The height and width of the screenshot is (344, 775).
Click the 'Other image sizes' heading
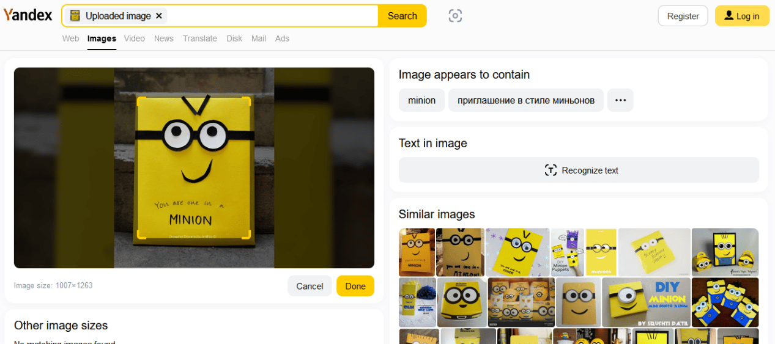(61, 325)
